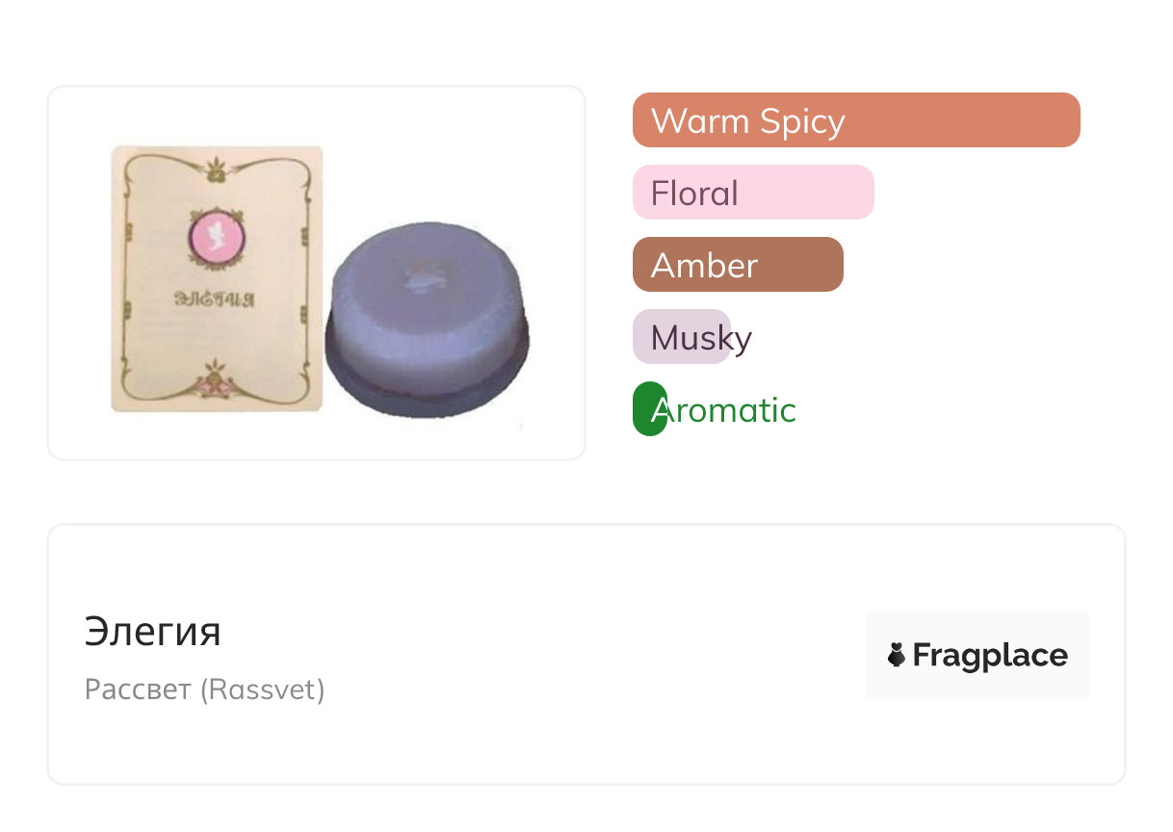Select the brown Amber accord bar
The image size is (1173, 832).
coord(737,265)
